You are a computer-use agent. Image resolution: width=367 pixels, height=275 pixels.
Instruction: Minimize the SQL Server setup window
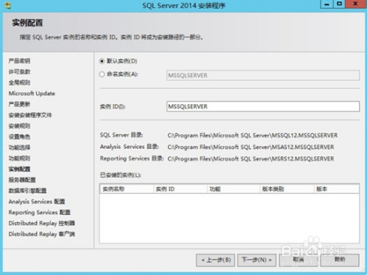(x=327, y=4)
